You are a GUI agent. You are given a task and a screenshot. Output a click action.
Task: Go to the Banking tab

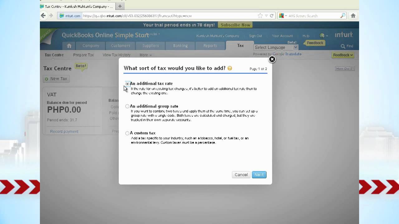[x=180, y=46]
